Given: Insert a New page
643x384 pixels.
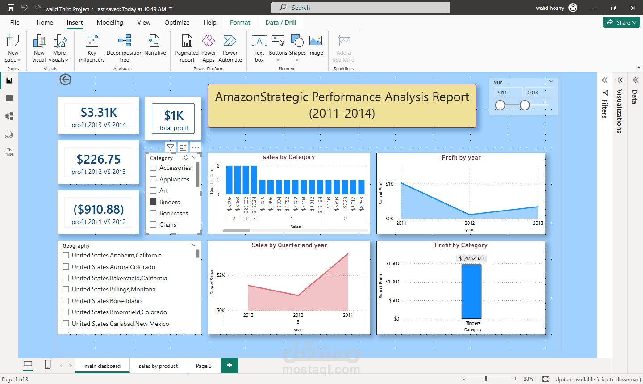Looking at the screenshot, I should point(13,49).
